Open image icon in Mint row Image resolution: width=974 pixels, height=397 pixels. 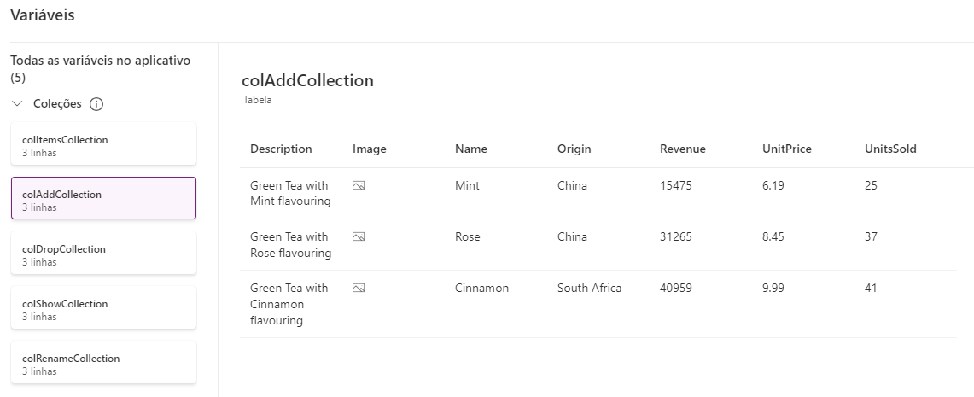click(359, 185)
